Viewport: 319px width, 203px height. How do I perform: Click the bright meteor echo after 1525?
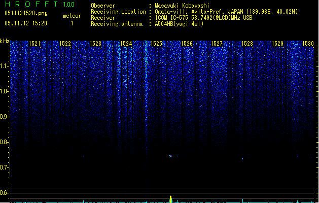tap(171, 156)
